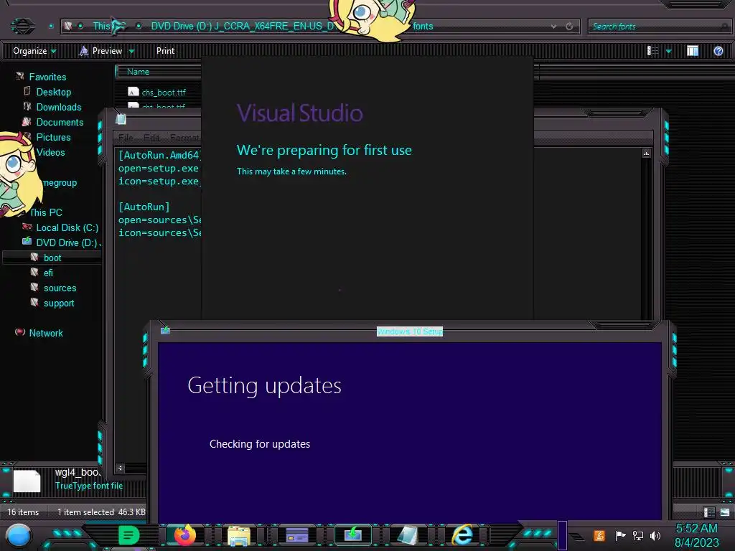
Task: Click Notepad horizontal scroll left arrow
Action: click(x=120, y=468)
